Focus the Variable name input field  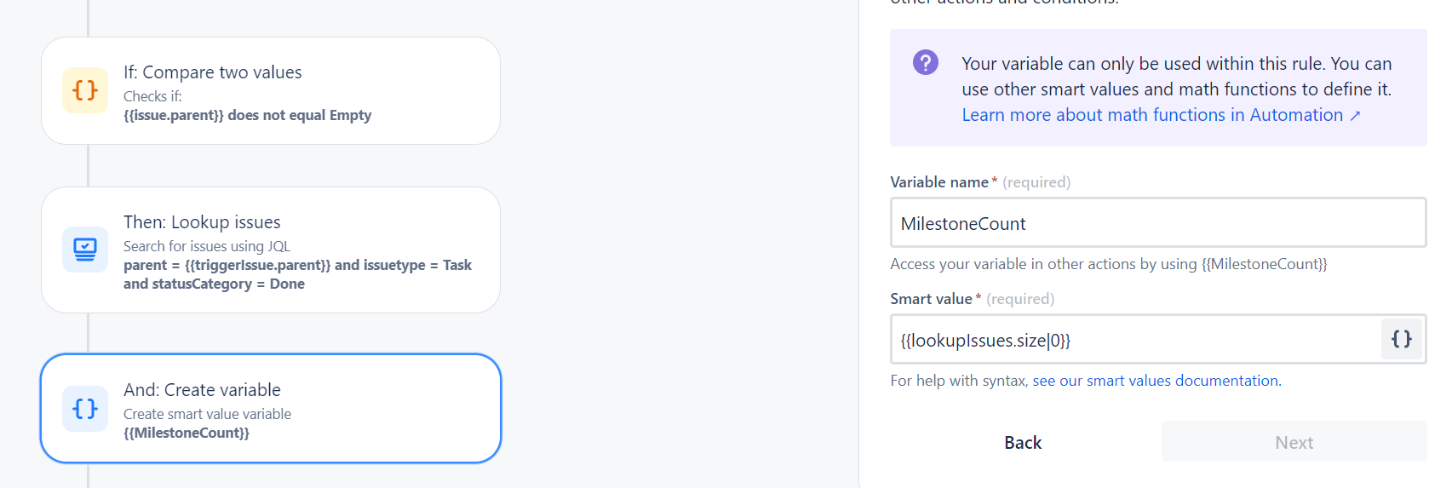(x=1156, y=223)
